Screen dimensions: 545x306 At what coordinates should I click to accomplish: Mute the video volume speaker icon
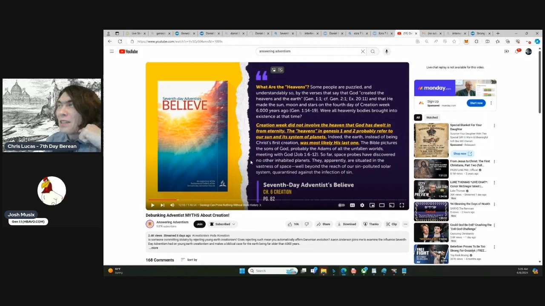tap(172, 205)
